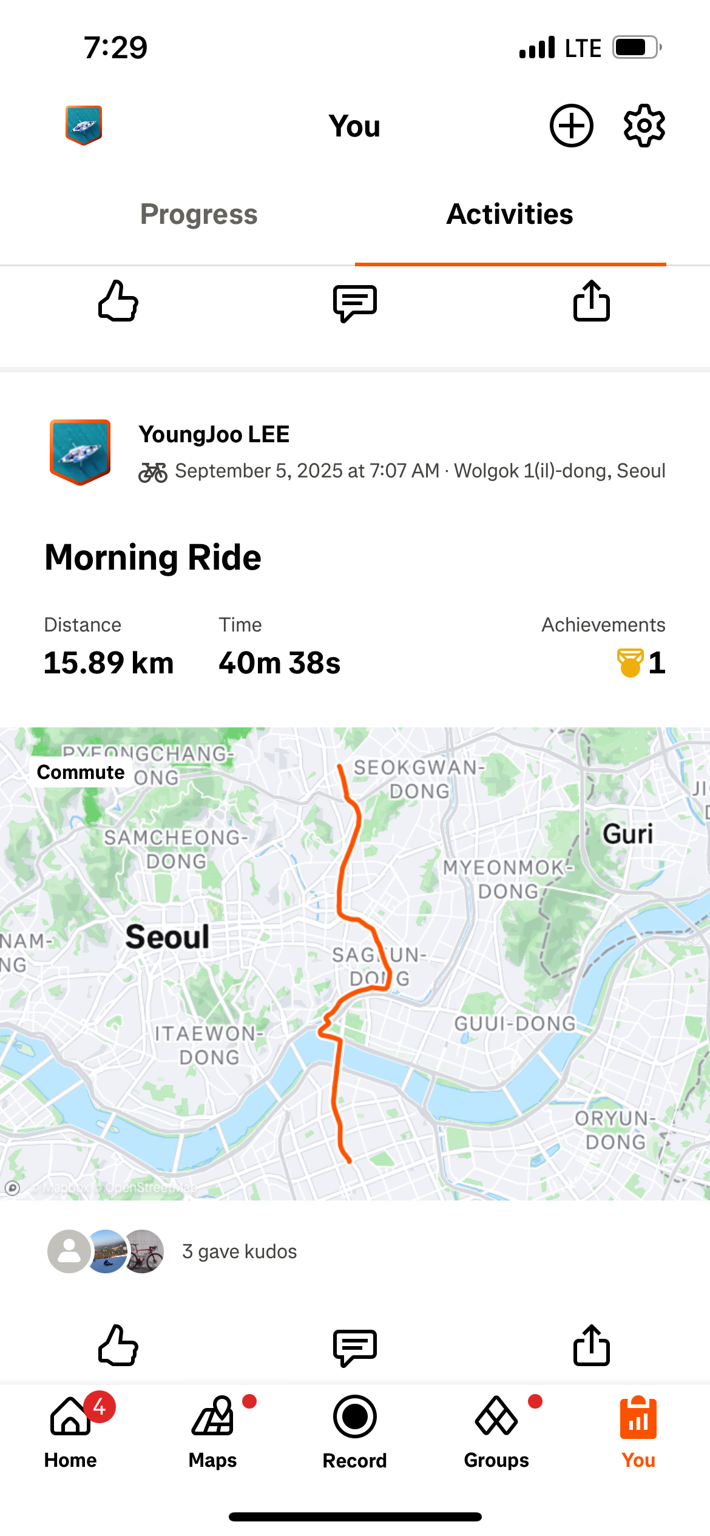Share the Morning Ride activity
The width and height of the screenshot is (710, 1536).
(x=591, y=1345)
